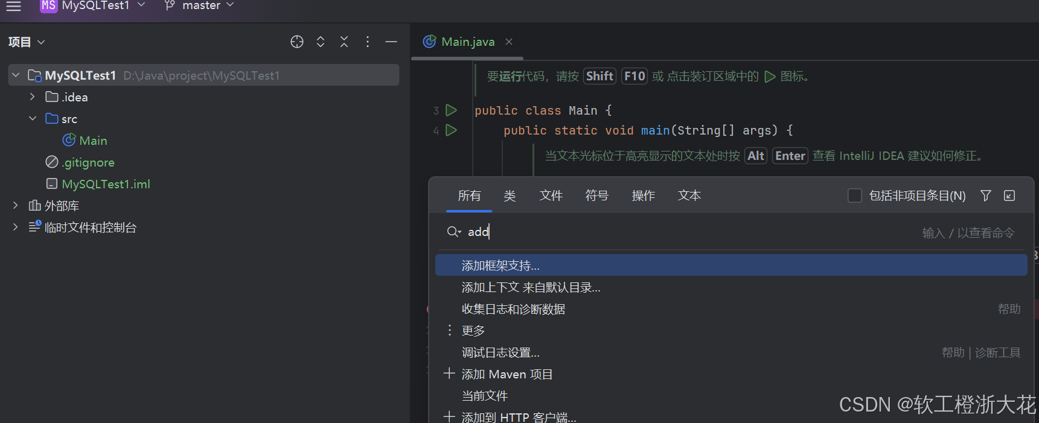Click the collapse all icon in project panel
The height and width of the screenshot is (423, 1039).
coord(344,42)
